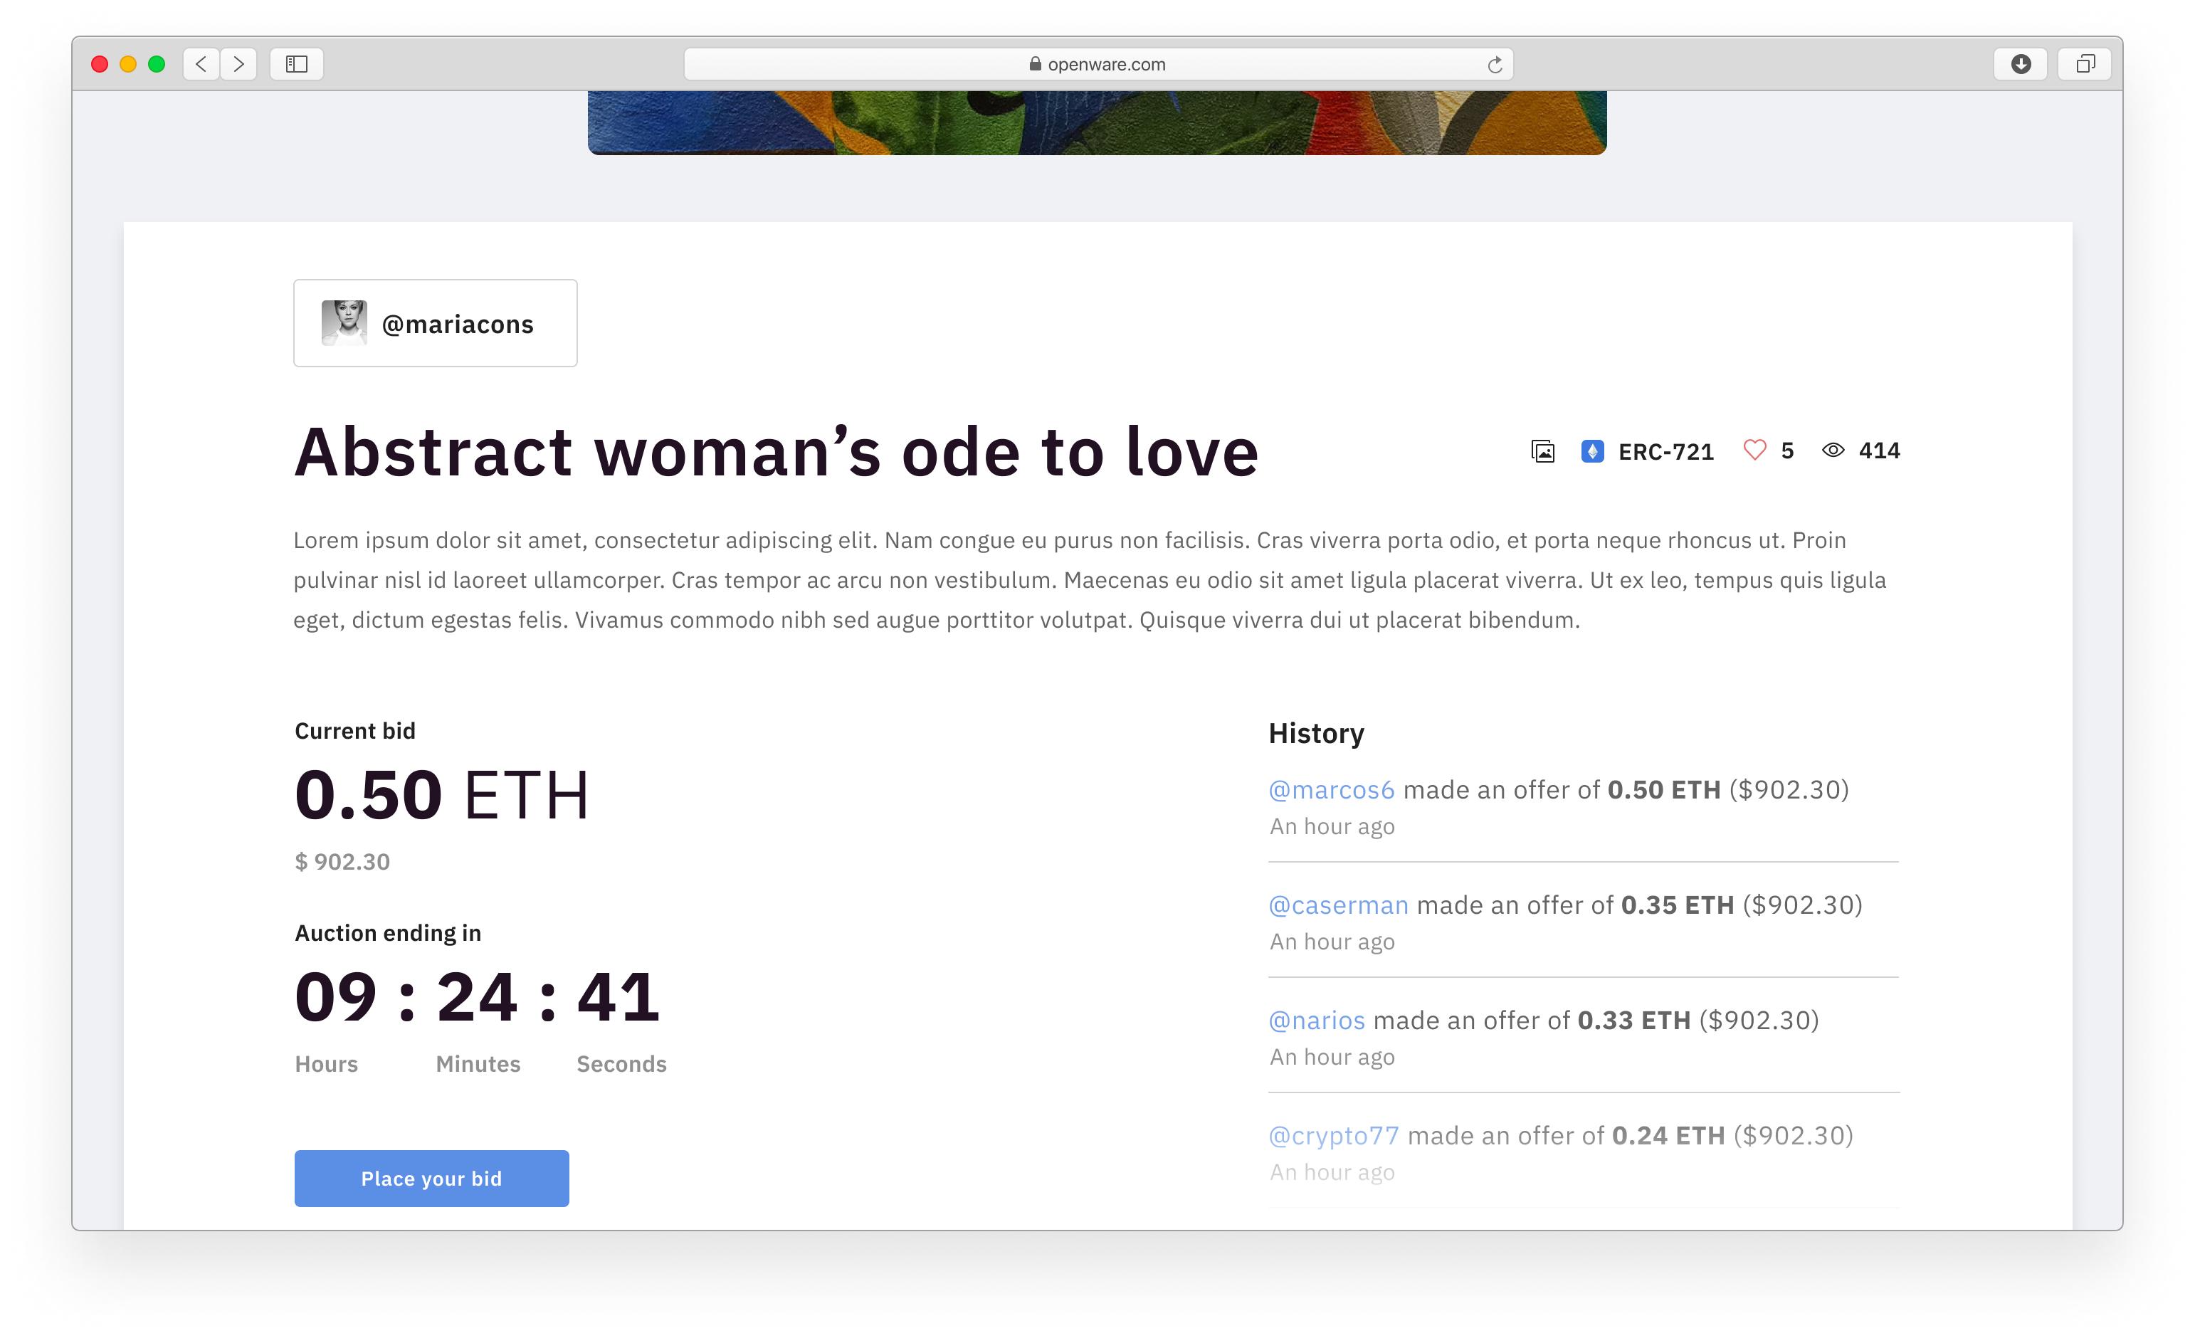The image size is (2195, 1338).
Task: Open the downloads icon in toolbar
Action: pyautogui.click(x=2021, y=64)
